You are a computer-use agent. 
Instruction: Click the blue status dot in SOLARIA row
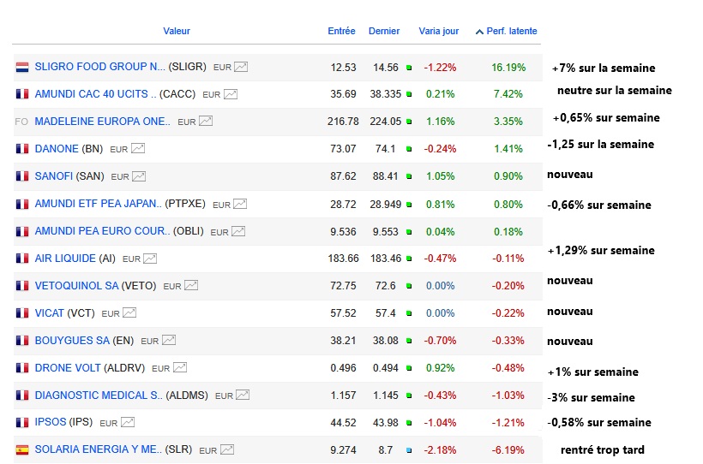click(409, 450)
